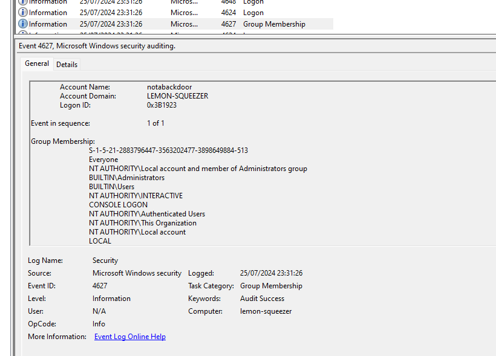The width and height of the screenshot is (496, 356).
Task: Click the info icon on the 4627 Group Membership row
Action: [23, 24]
